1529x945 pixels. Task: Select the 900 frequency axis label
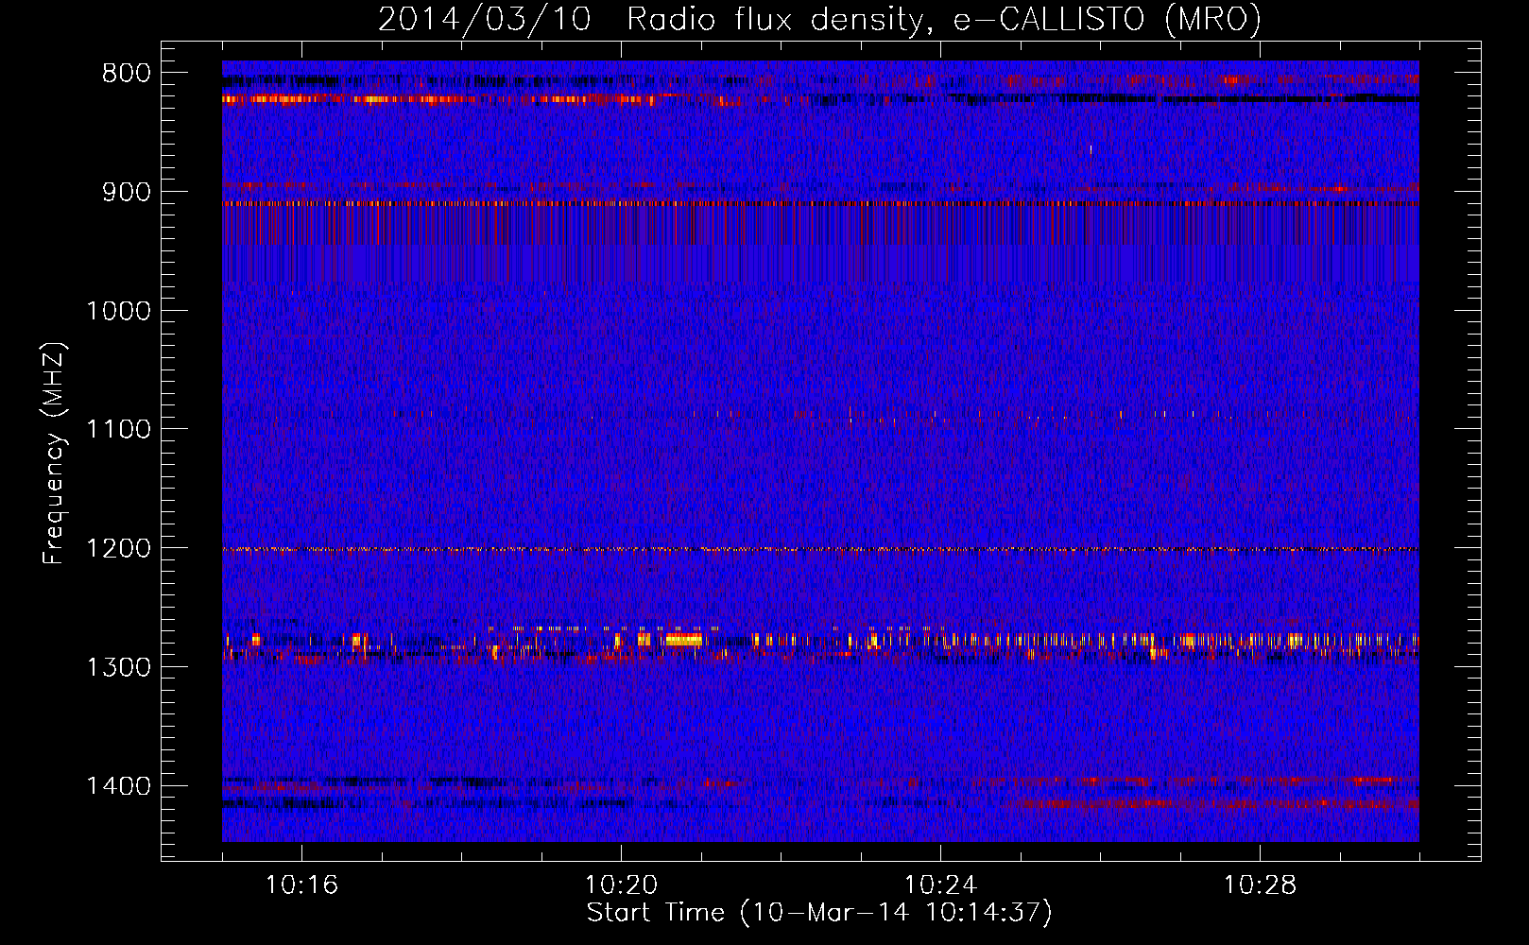tap(126, 192)
